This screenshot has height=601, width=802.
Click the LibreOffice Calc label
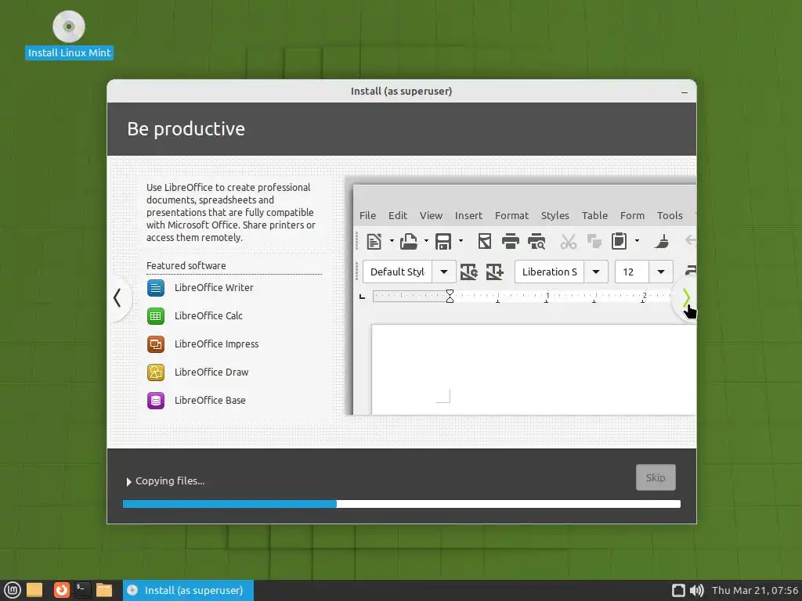point(208,316)
